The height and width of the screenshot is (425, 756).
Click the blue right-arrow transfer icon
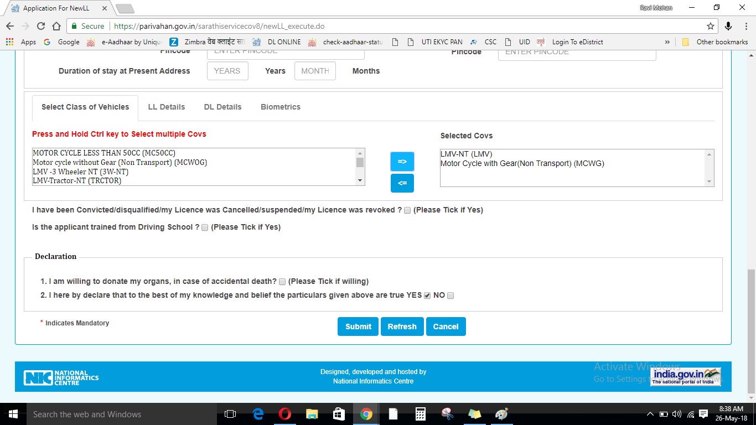coord(402,161)
